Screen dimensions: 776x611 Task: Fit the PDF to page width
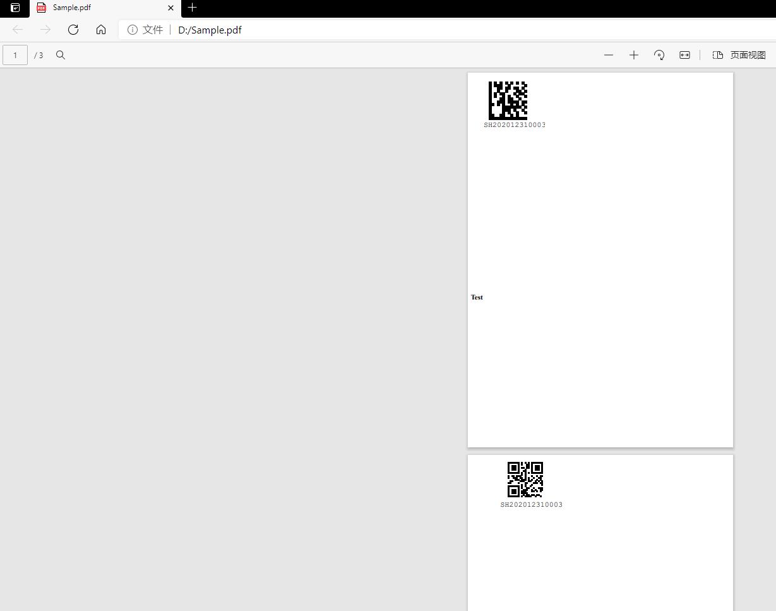(x=684, y=55)
